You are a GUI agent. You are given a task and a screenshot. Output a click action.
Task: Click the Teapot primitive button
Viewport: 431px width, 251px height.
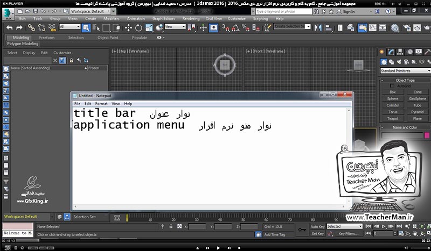pos(393,118)
